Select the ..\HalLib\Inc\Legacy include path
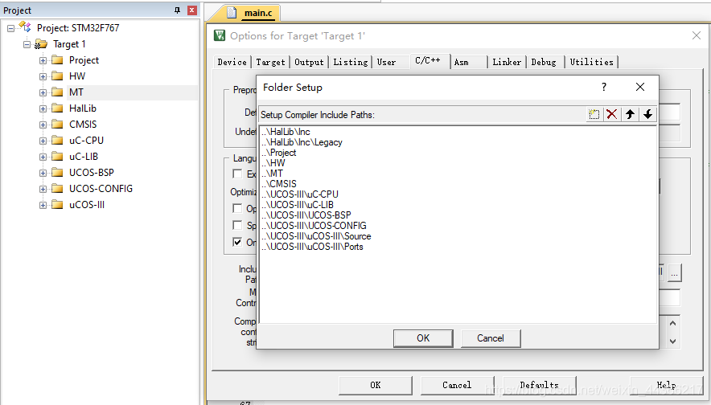 tap(302, 142)
